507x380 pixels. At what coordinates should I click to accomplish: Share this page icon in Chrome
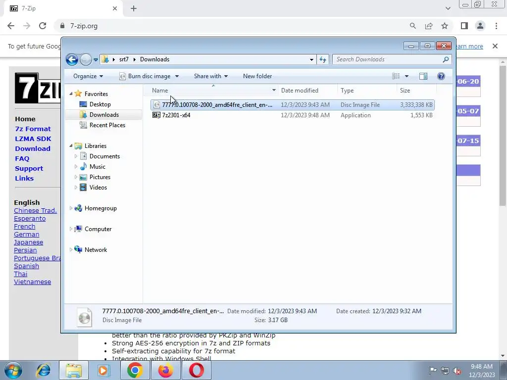pyautogui.click(x=429, y=26)
